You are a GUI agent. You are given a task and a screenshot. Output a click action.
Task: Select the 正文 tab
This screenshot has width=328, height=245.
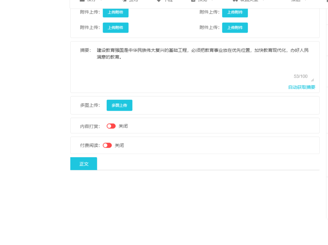pos(84,164)
